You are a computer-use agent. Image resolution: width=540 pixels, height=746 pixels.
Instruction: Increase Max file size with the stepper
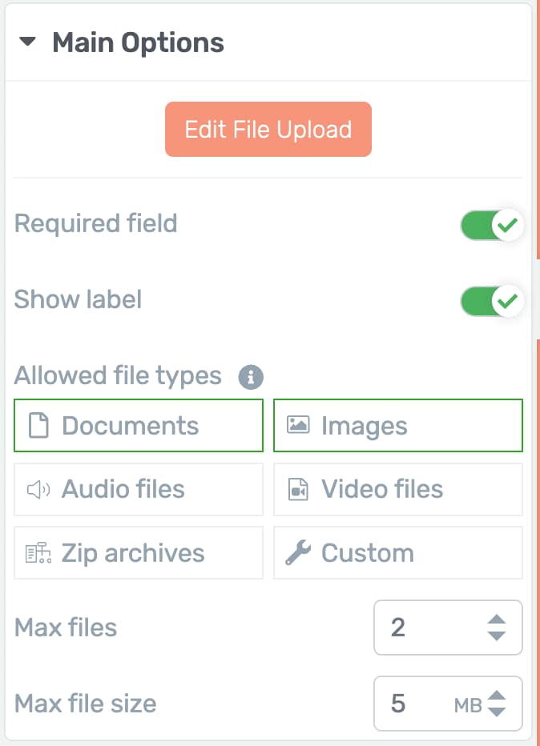497,696
